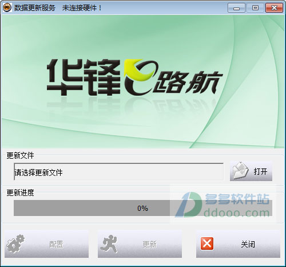The image size is (286, 267).
Task: Click the 请选择更新文件 input field
Action: click(118, 172)
